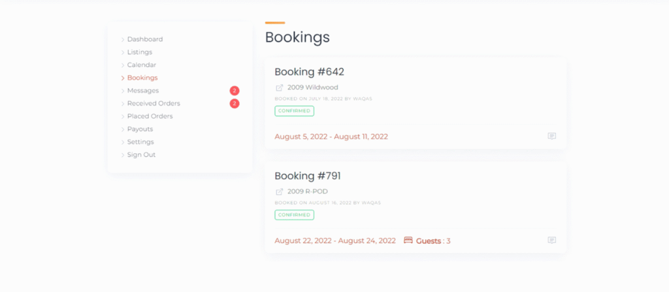Click the chevron beside Calendar
The image size is (669, 292).
123,65
